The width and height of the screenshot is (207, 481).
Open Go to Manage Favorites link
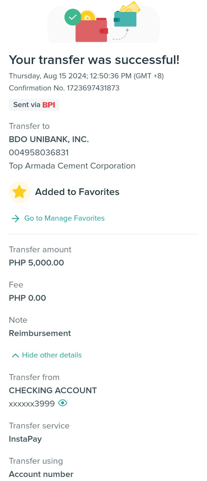[64, 218]
